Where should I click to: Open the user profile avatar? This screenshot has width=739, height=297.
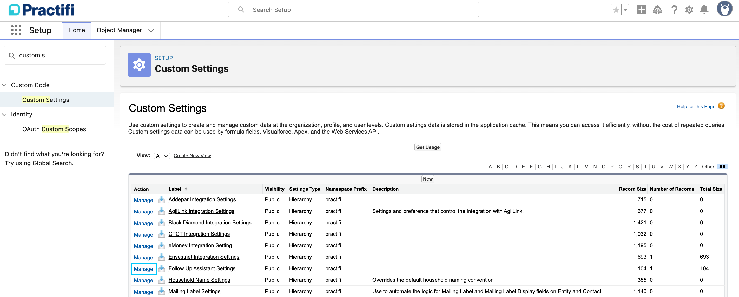[724, 9]
